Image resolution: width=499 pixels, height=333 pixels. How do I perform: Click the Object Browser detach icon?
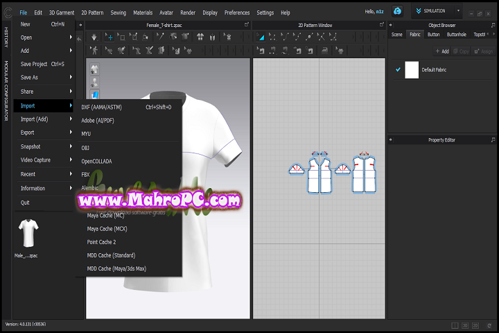coord(493,25)
